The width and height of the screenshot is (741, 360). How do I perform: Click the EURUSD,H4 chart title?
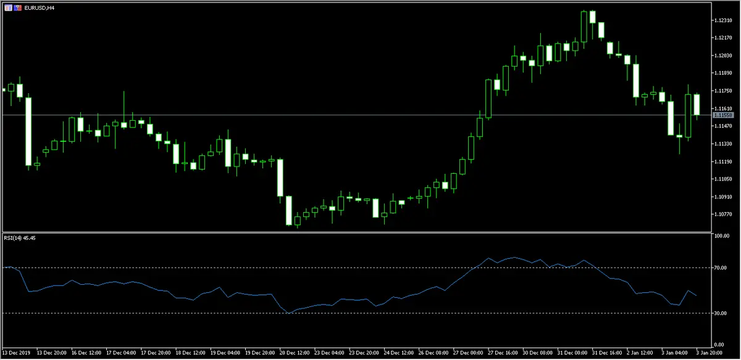(x=39, y=7)
